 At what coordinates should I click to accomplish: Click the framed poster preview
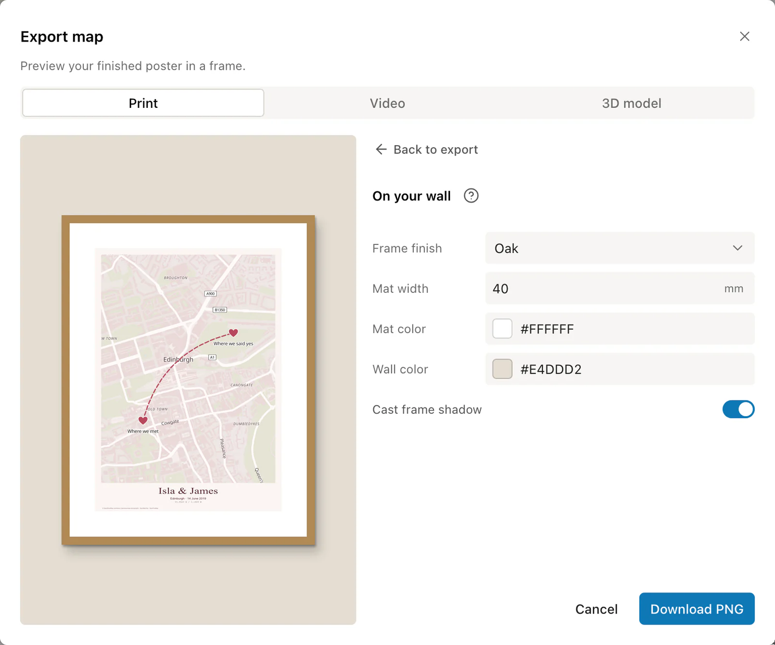tap(188, 380)
